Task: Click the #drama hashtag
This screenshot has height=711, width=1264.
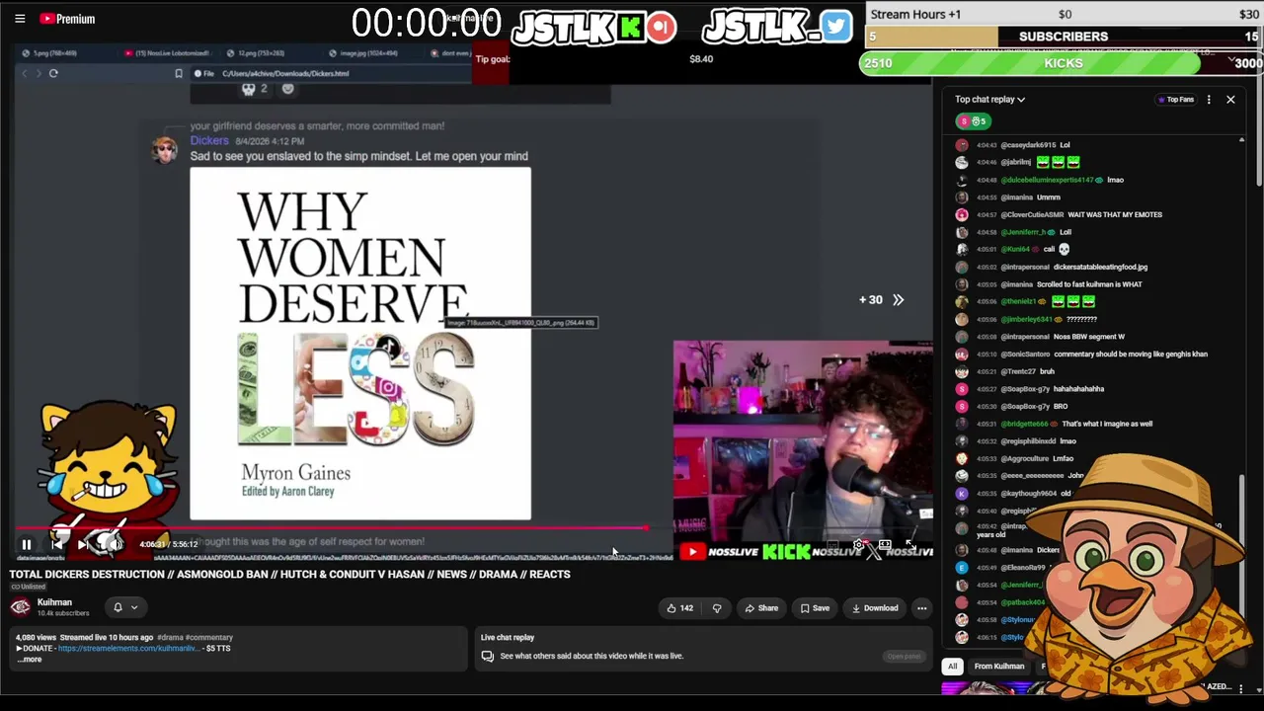Action: coord(168,638)
